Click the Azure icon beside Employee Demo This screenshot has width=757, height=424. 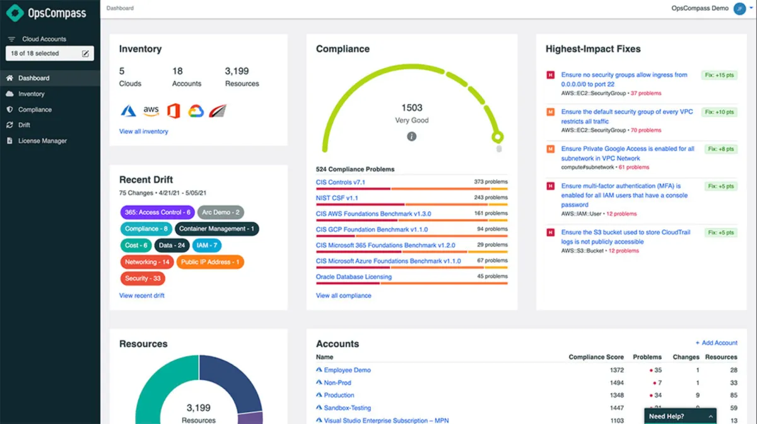point(319,370)
